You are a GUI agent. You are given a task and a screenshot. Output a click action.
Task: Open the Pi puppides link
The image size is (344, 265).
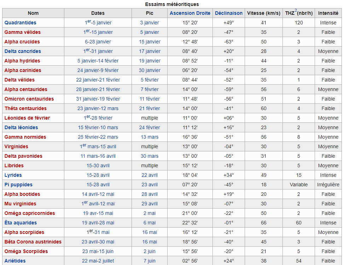point(18,185)
